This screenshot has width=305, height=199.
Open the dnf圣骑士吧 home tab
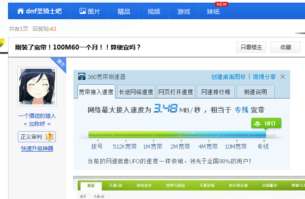(39, 11)
